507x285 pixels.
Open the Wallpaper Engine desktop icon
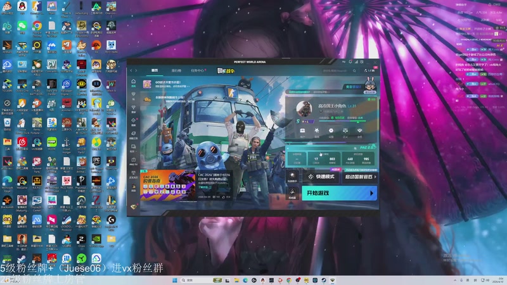(x=67, y=85)
